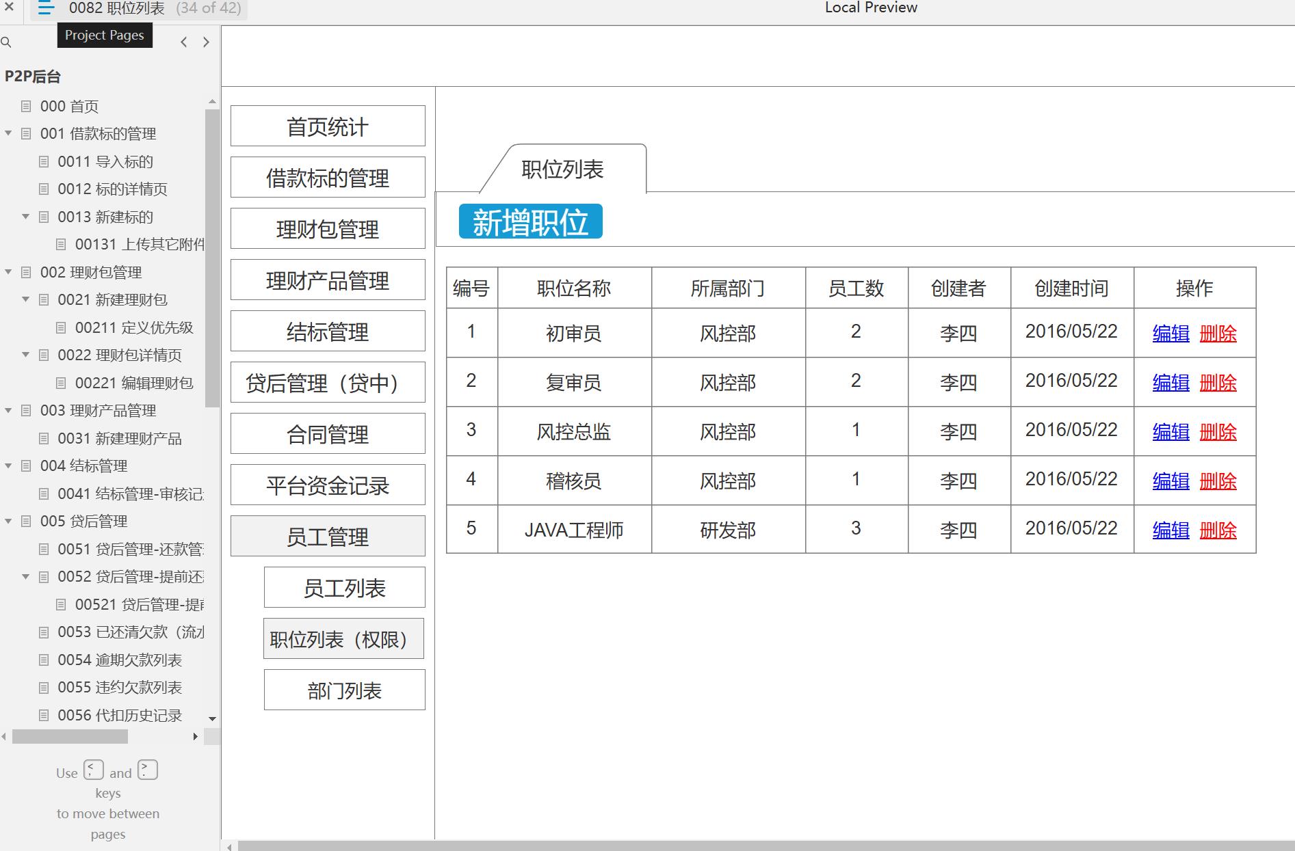Click page icon beside 0011 导入标的
The width and height of the screenshot is (1295, 851).
pyautogui.click(x=44, y=161)
